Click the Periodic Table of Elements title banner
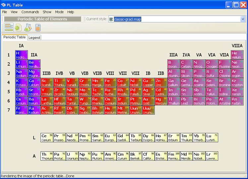Screen dimensions: 248x179 42,19
